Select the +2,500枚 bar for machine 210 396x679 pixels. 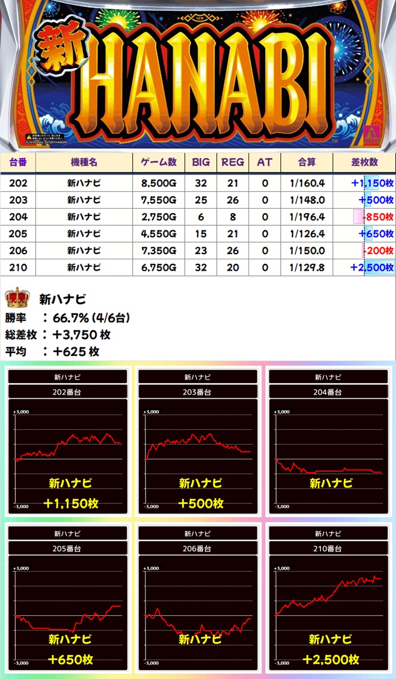(x=372, y=268)
